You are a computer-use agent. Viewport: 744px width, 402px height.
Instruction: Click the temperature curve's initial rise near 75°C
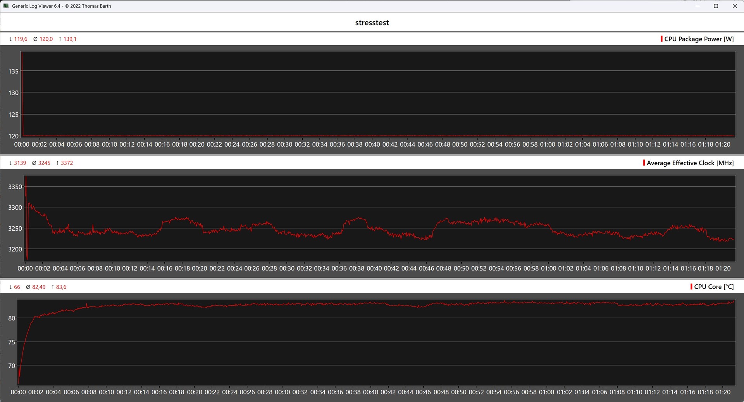tap(25, 342)
